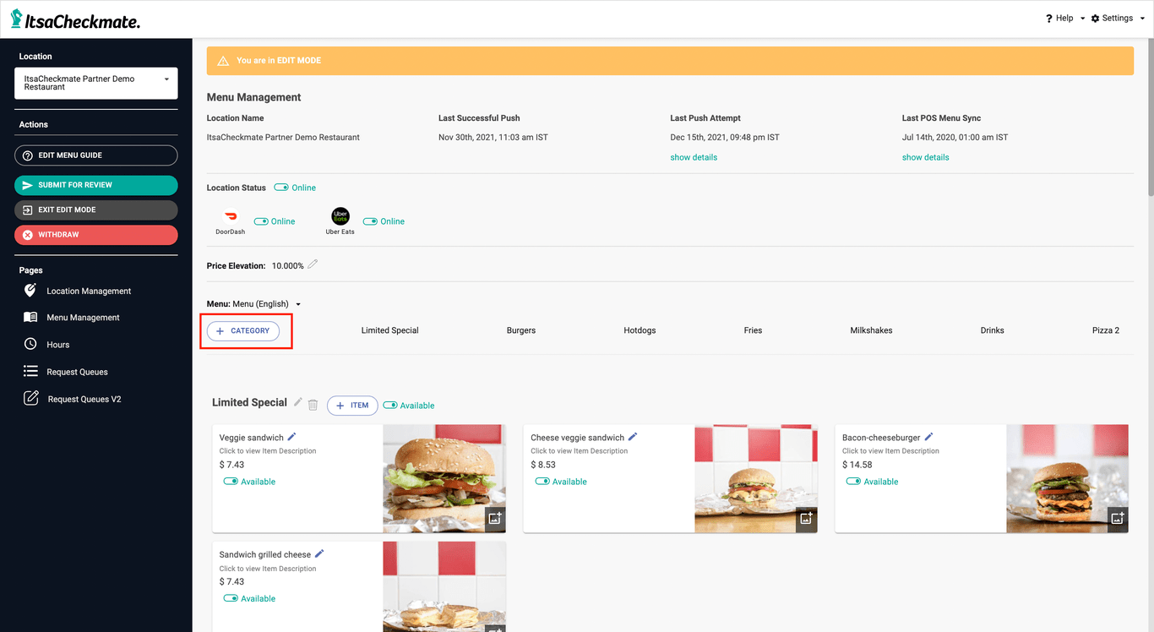
Task: Expand the Menu (English) dropdown
Action: (x=297, y=304)
